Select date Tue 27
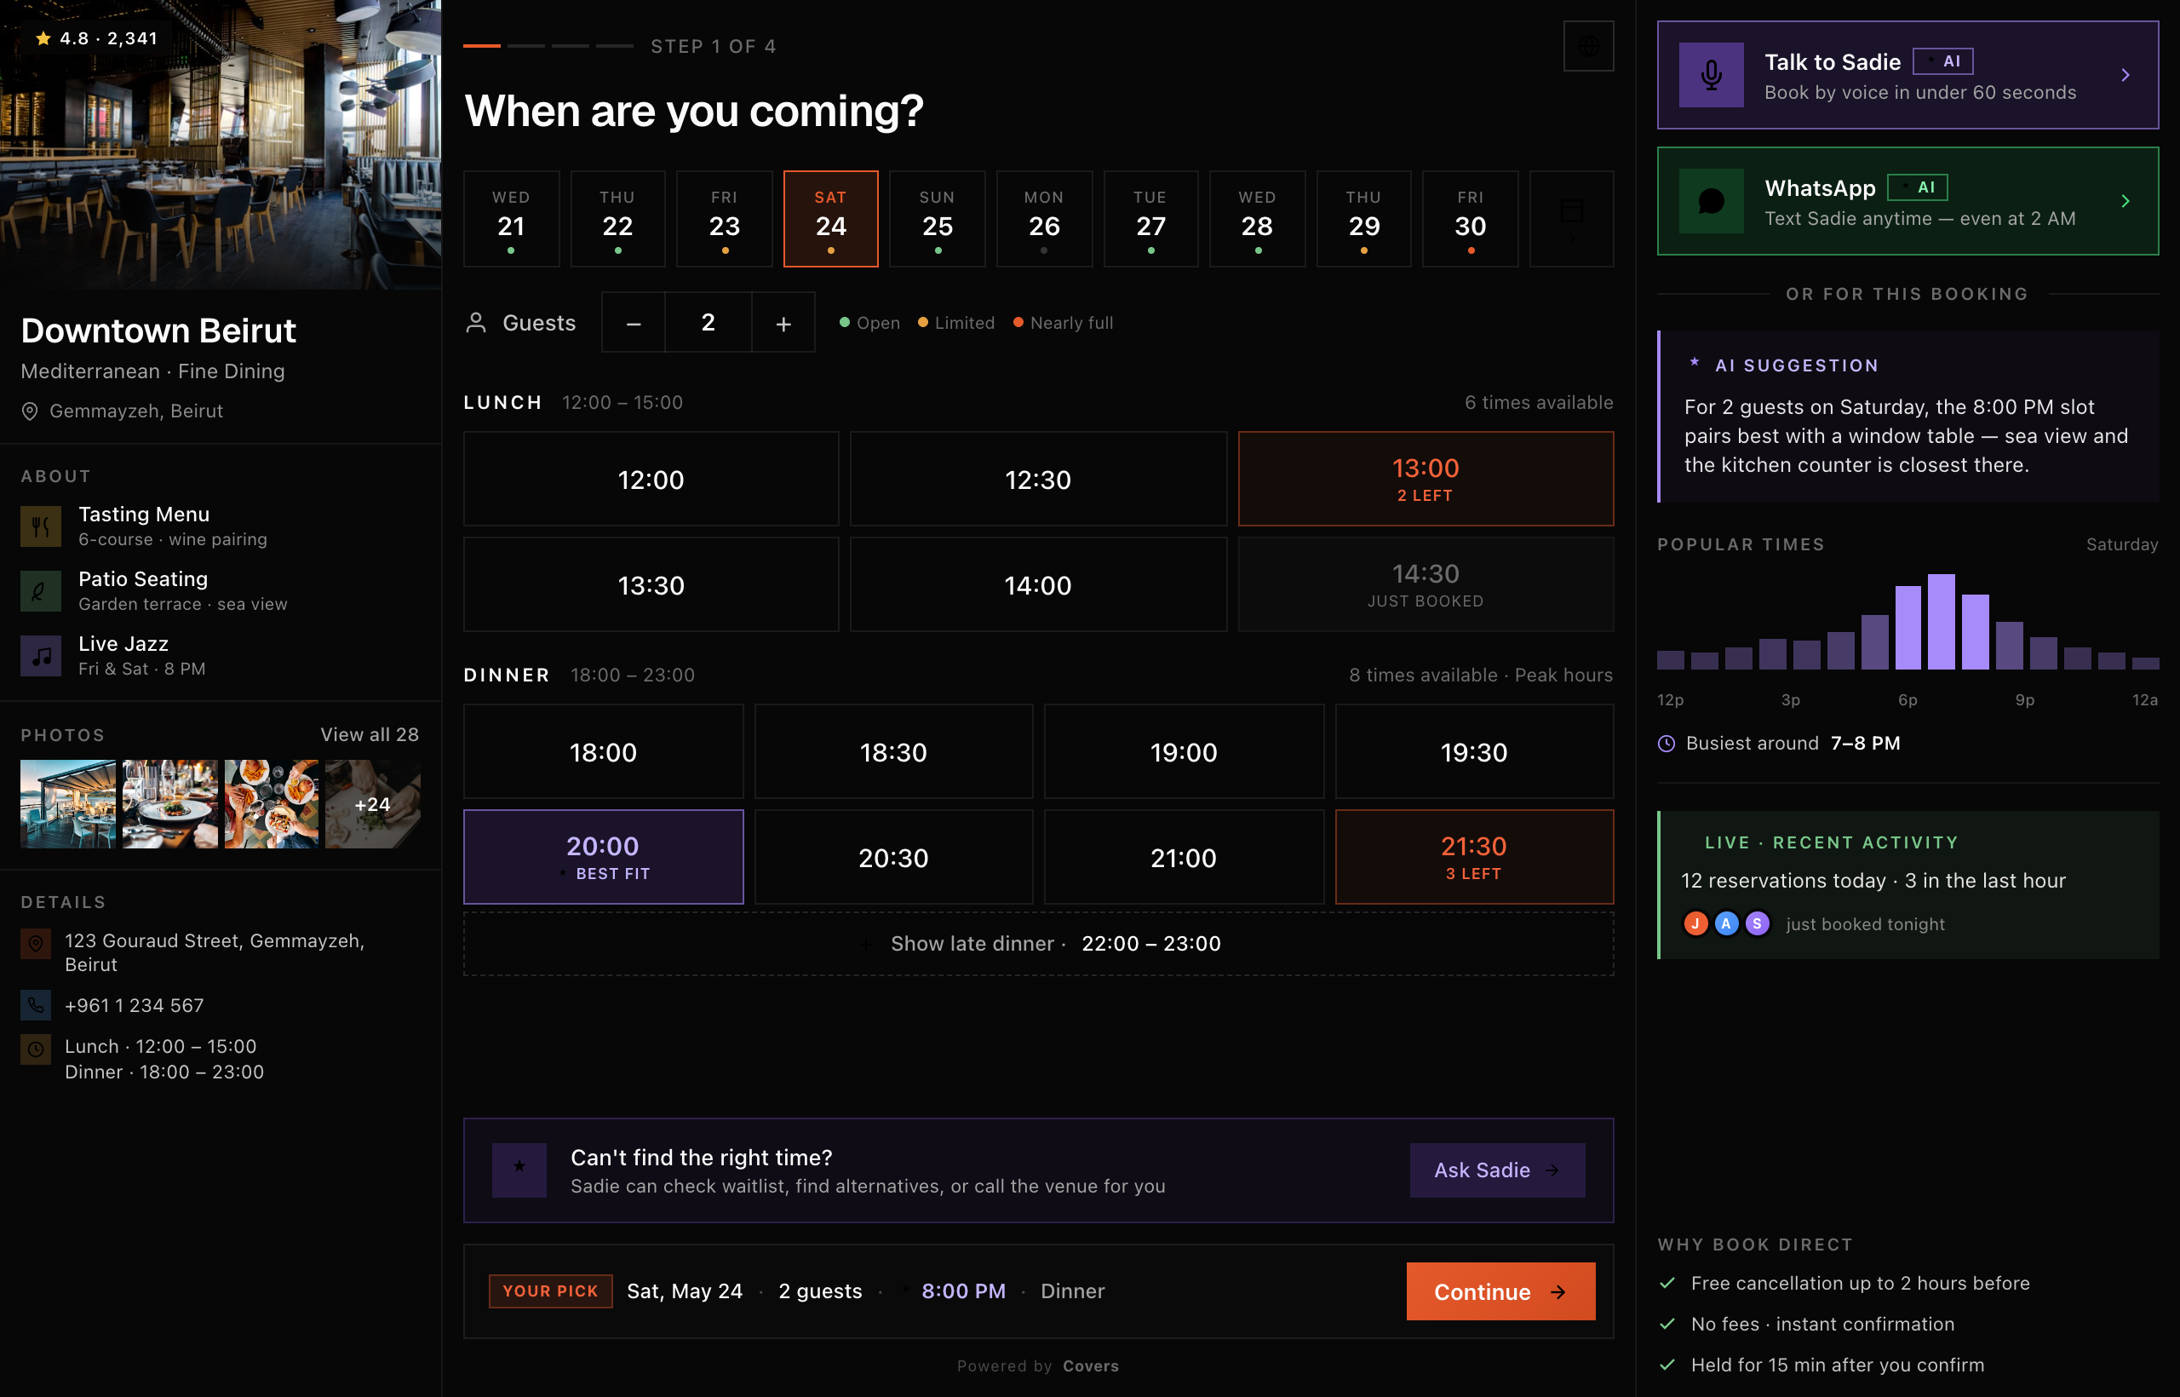The height and width of the screenshot is (1397, 2180). (x=1150, y=219)
